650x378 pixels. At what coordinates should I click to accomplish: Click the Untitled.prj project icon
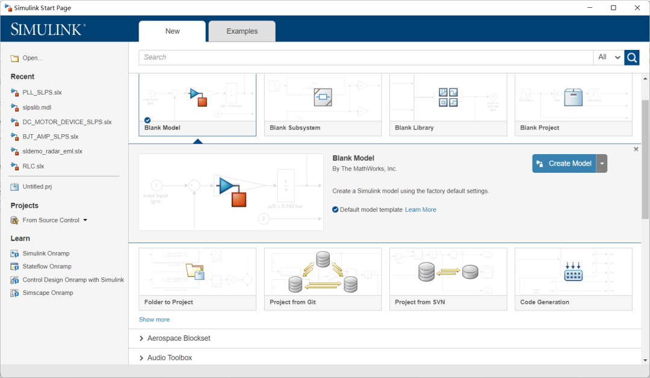point(14,187)
